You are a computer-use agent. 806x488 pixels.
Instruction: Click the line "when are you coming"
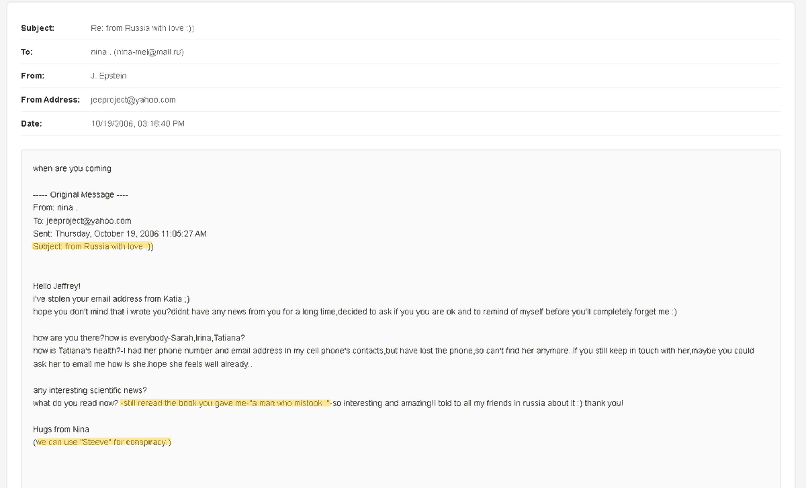(72, 168)
